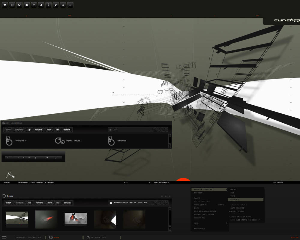The image size is (300, 240).
Task: Click back in Anime window
Action: tap(9, 203)
